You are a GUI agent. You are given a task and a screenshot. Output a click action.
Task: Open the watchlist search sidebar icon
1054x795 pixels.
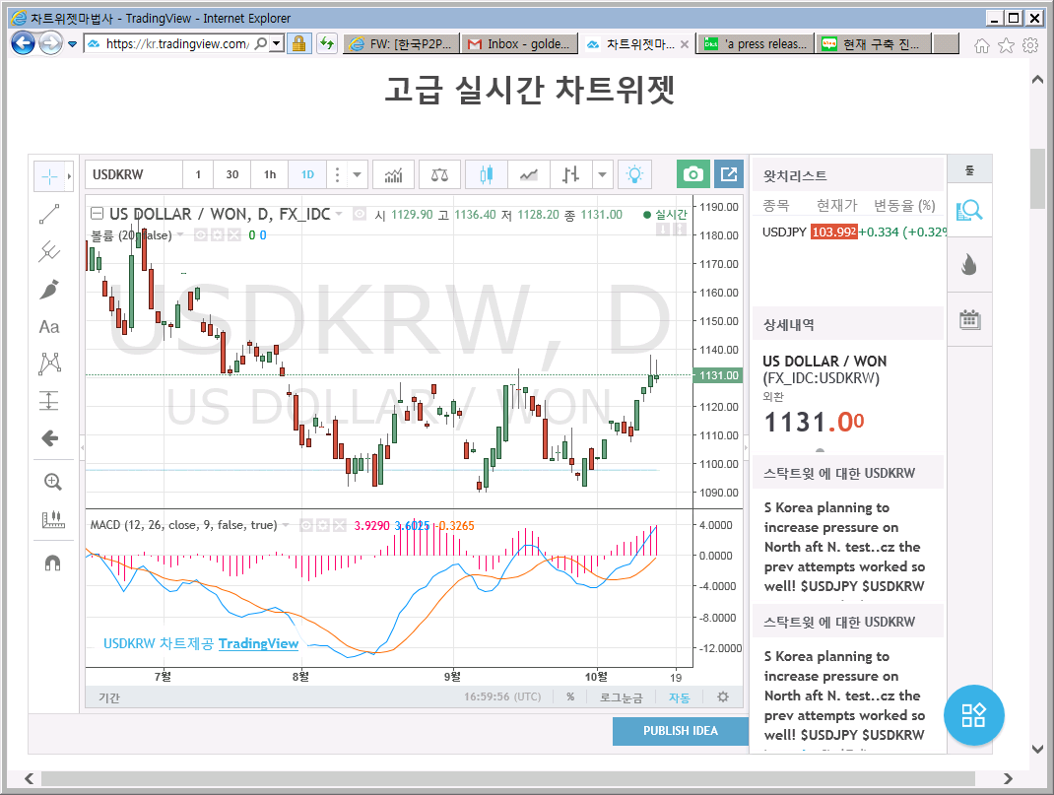969,211
